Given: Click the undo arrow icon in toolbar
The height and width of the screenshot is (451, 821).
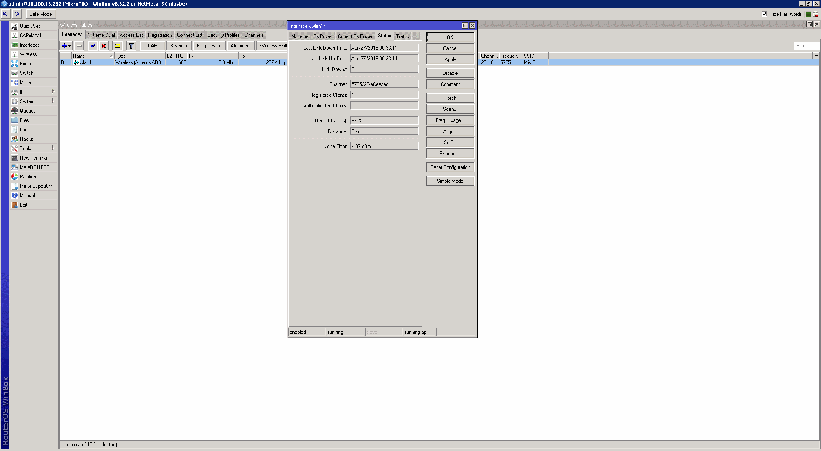Looking at the screenshot, I should [x=6, y=14].
